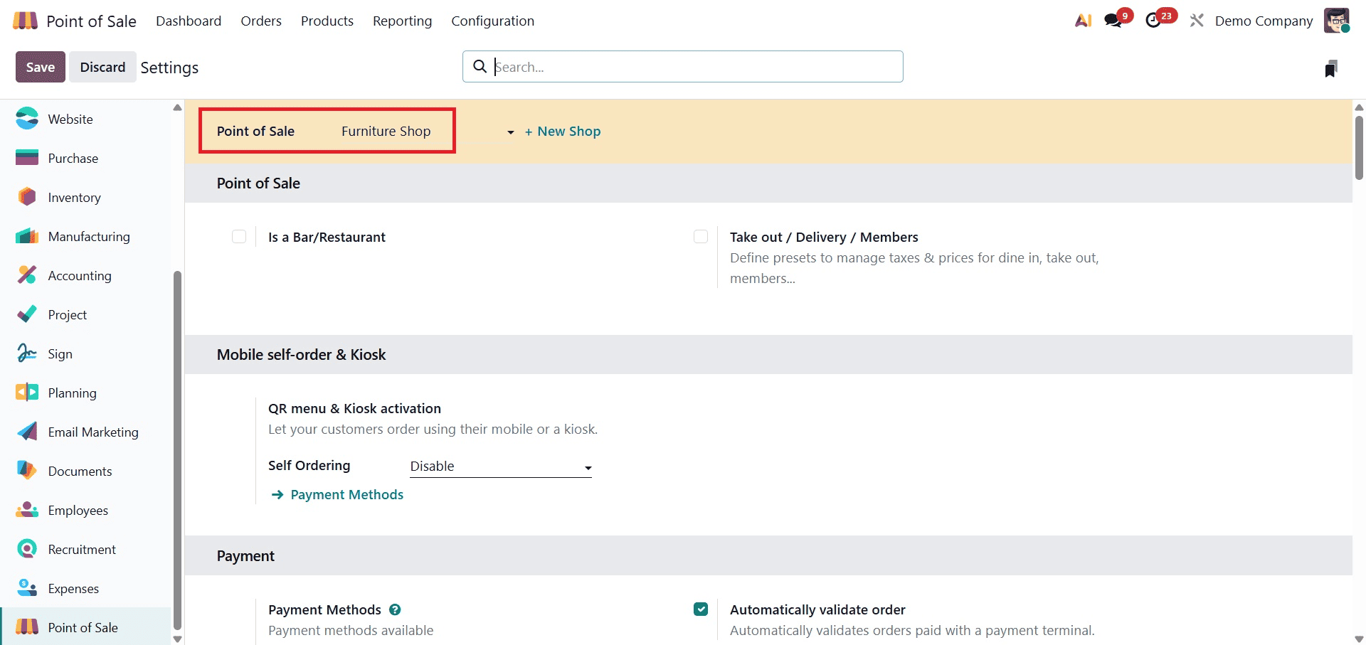This screenshot has height=645, width=1366.
Task: Open Documents settings icon in sidebar
Action: point(27,471)
